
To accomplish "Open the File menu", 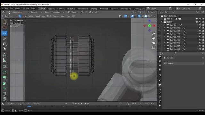I will [7, 8].
